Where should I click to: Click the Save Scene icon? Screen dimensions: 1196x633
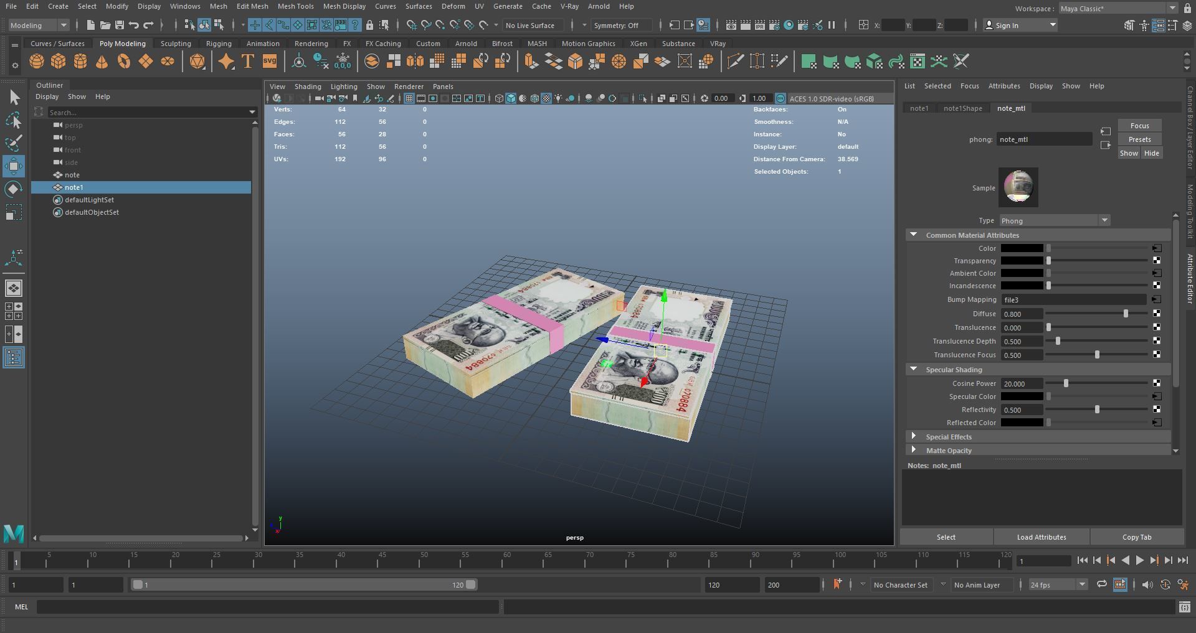(119, 25)
